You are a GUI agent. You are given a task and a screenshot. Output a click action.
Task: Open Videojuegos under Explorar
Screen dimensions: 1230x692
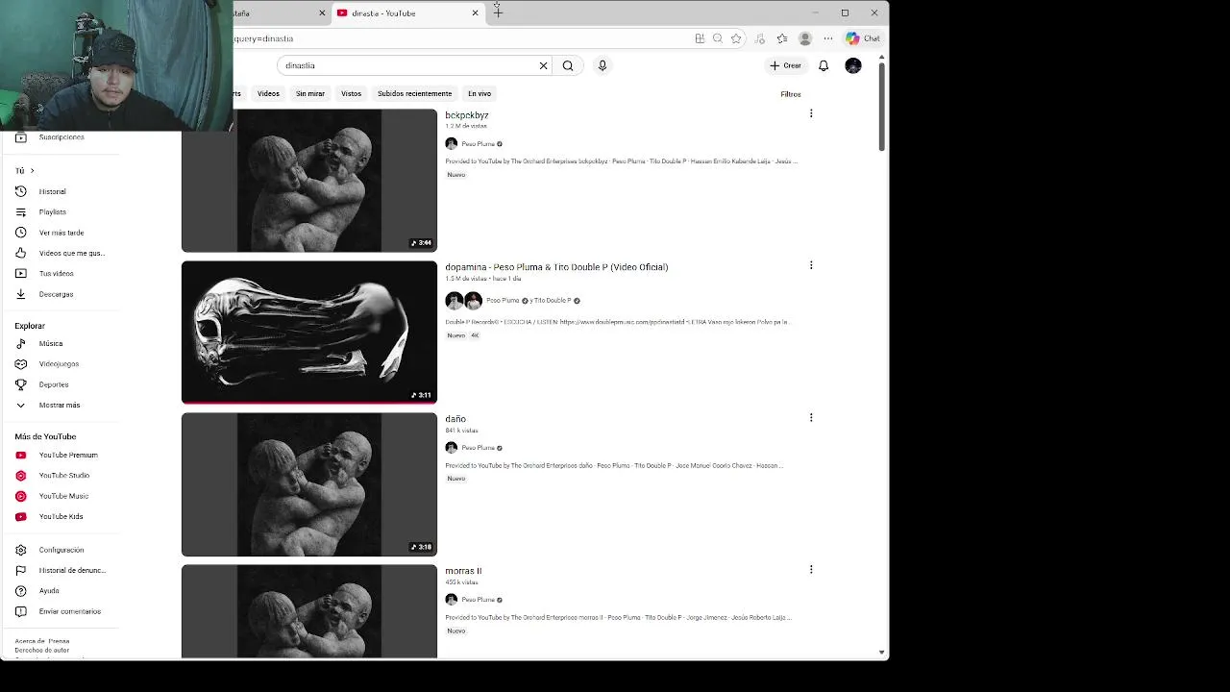[x=60, y=363]
